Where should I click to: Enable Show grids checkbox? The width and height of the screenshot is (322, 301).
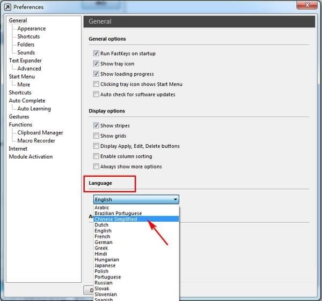[x=96, y=136]
